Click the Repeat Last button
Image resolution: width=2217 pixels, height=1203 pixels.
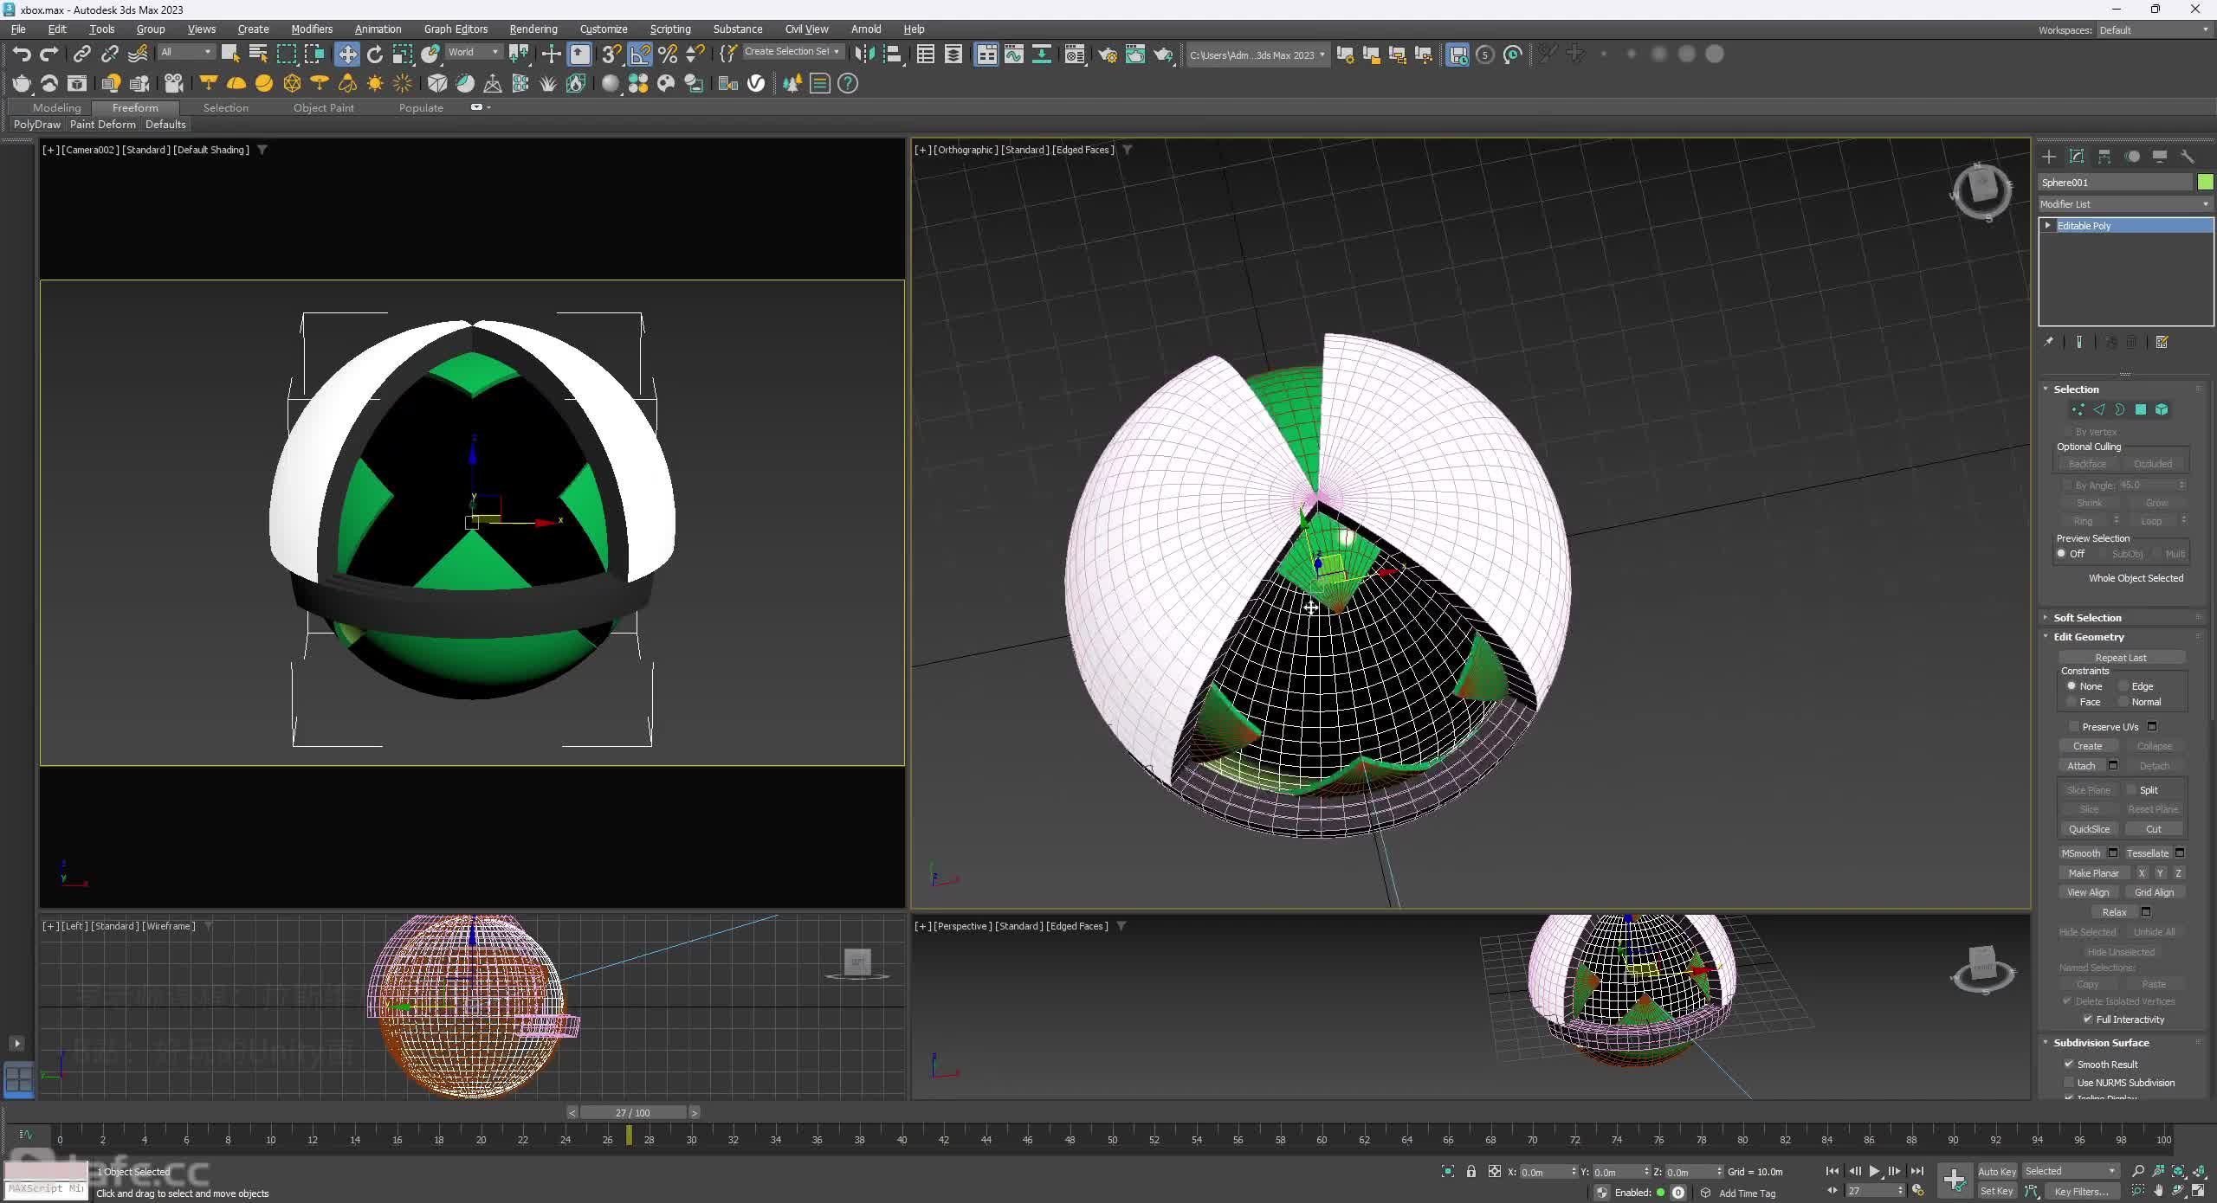coord(2121,658)
